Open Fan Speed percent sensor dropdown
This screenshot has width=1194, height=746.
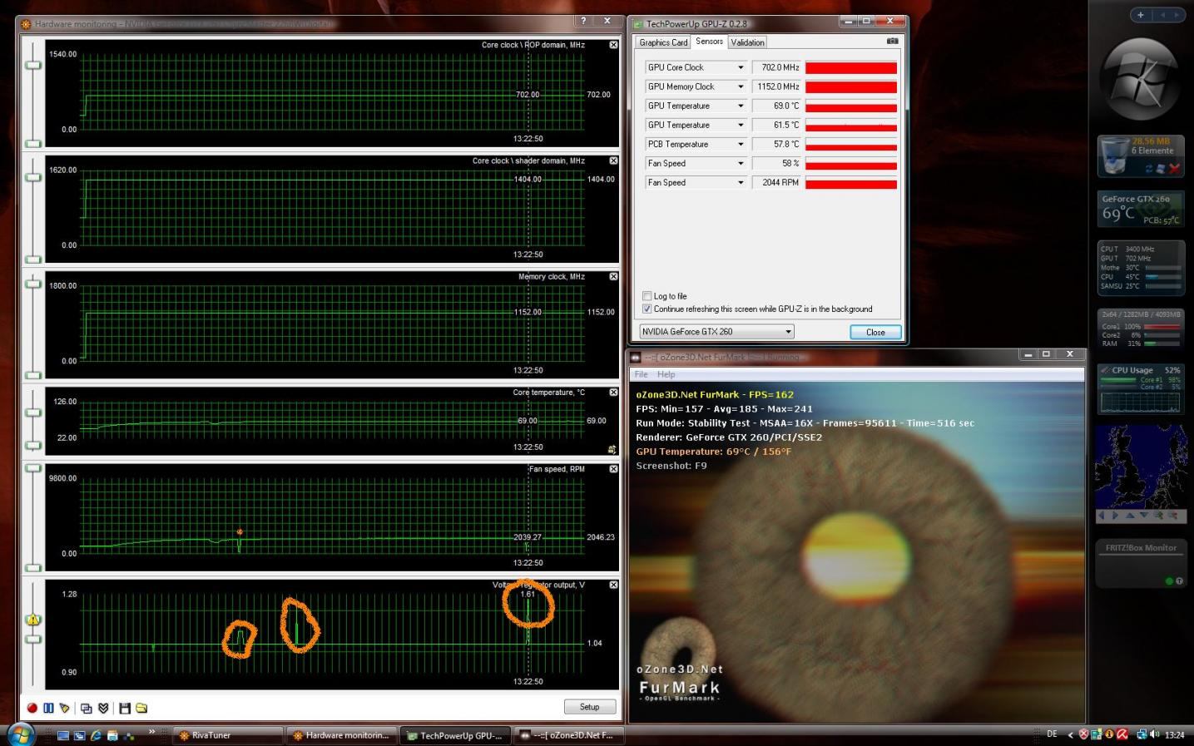[741, 163]
